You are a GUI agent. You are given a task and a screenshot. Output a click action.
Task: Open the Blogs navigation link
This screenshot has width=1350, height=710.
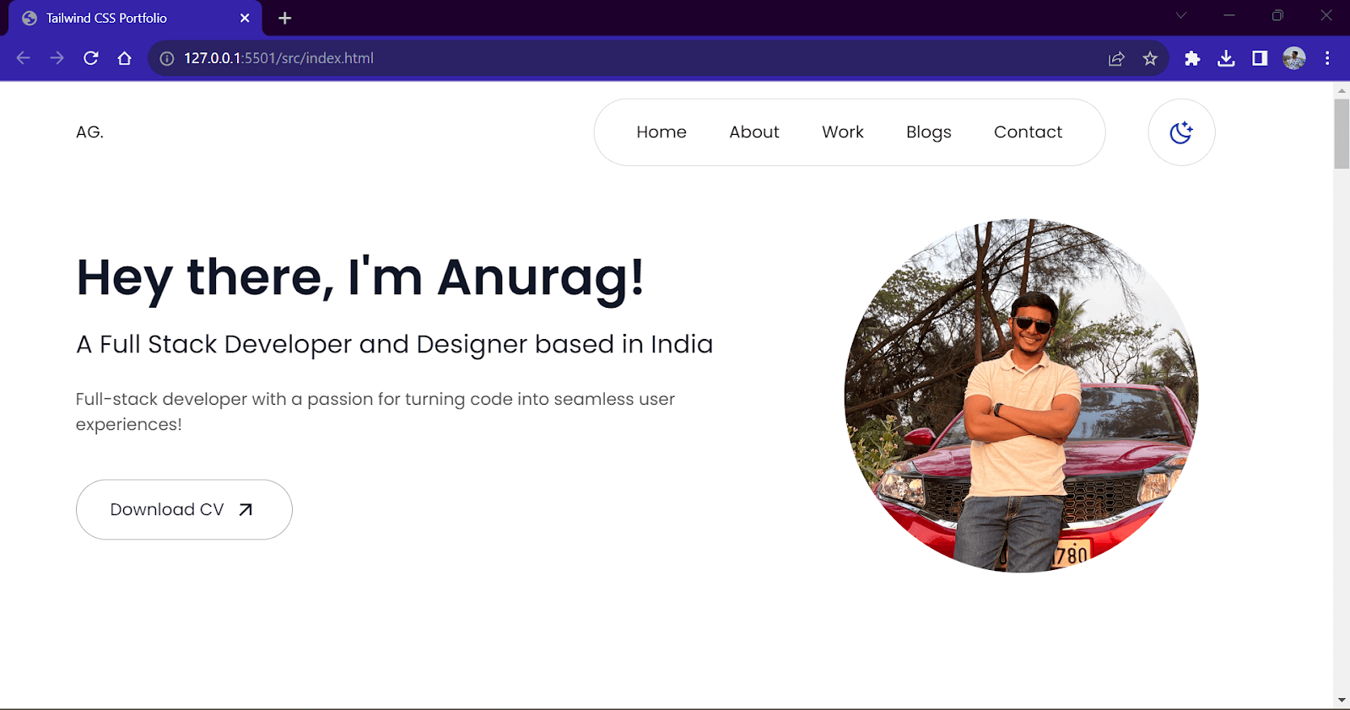click(x=929, y=132)
